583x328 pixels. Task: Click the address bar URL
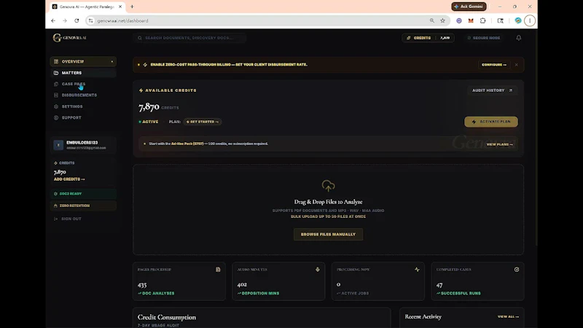pos(122,21)
